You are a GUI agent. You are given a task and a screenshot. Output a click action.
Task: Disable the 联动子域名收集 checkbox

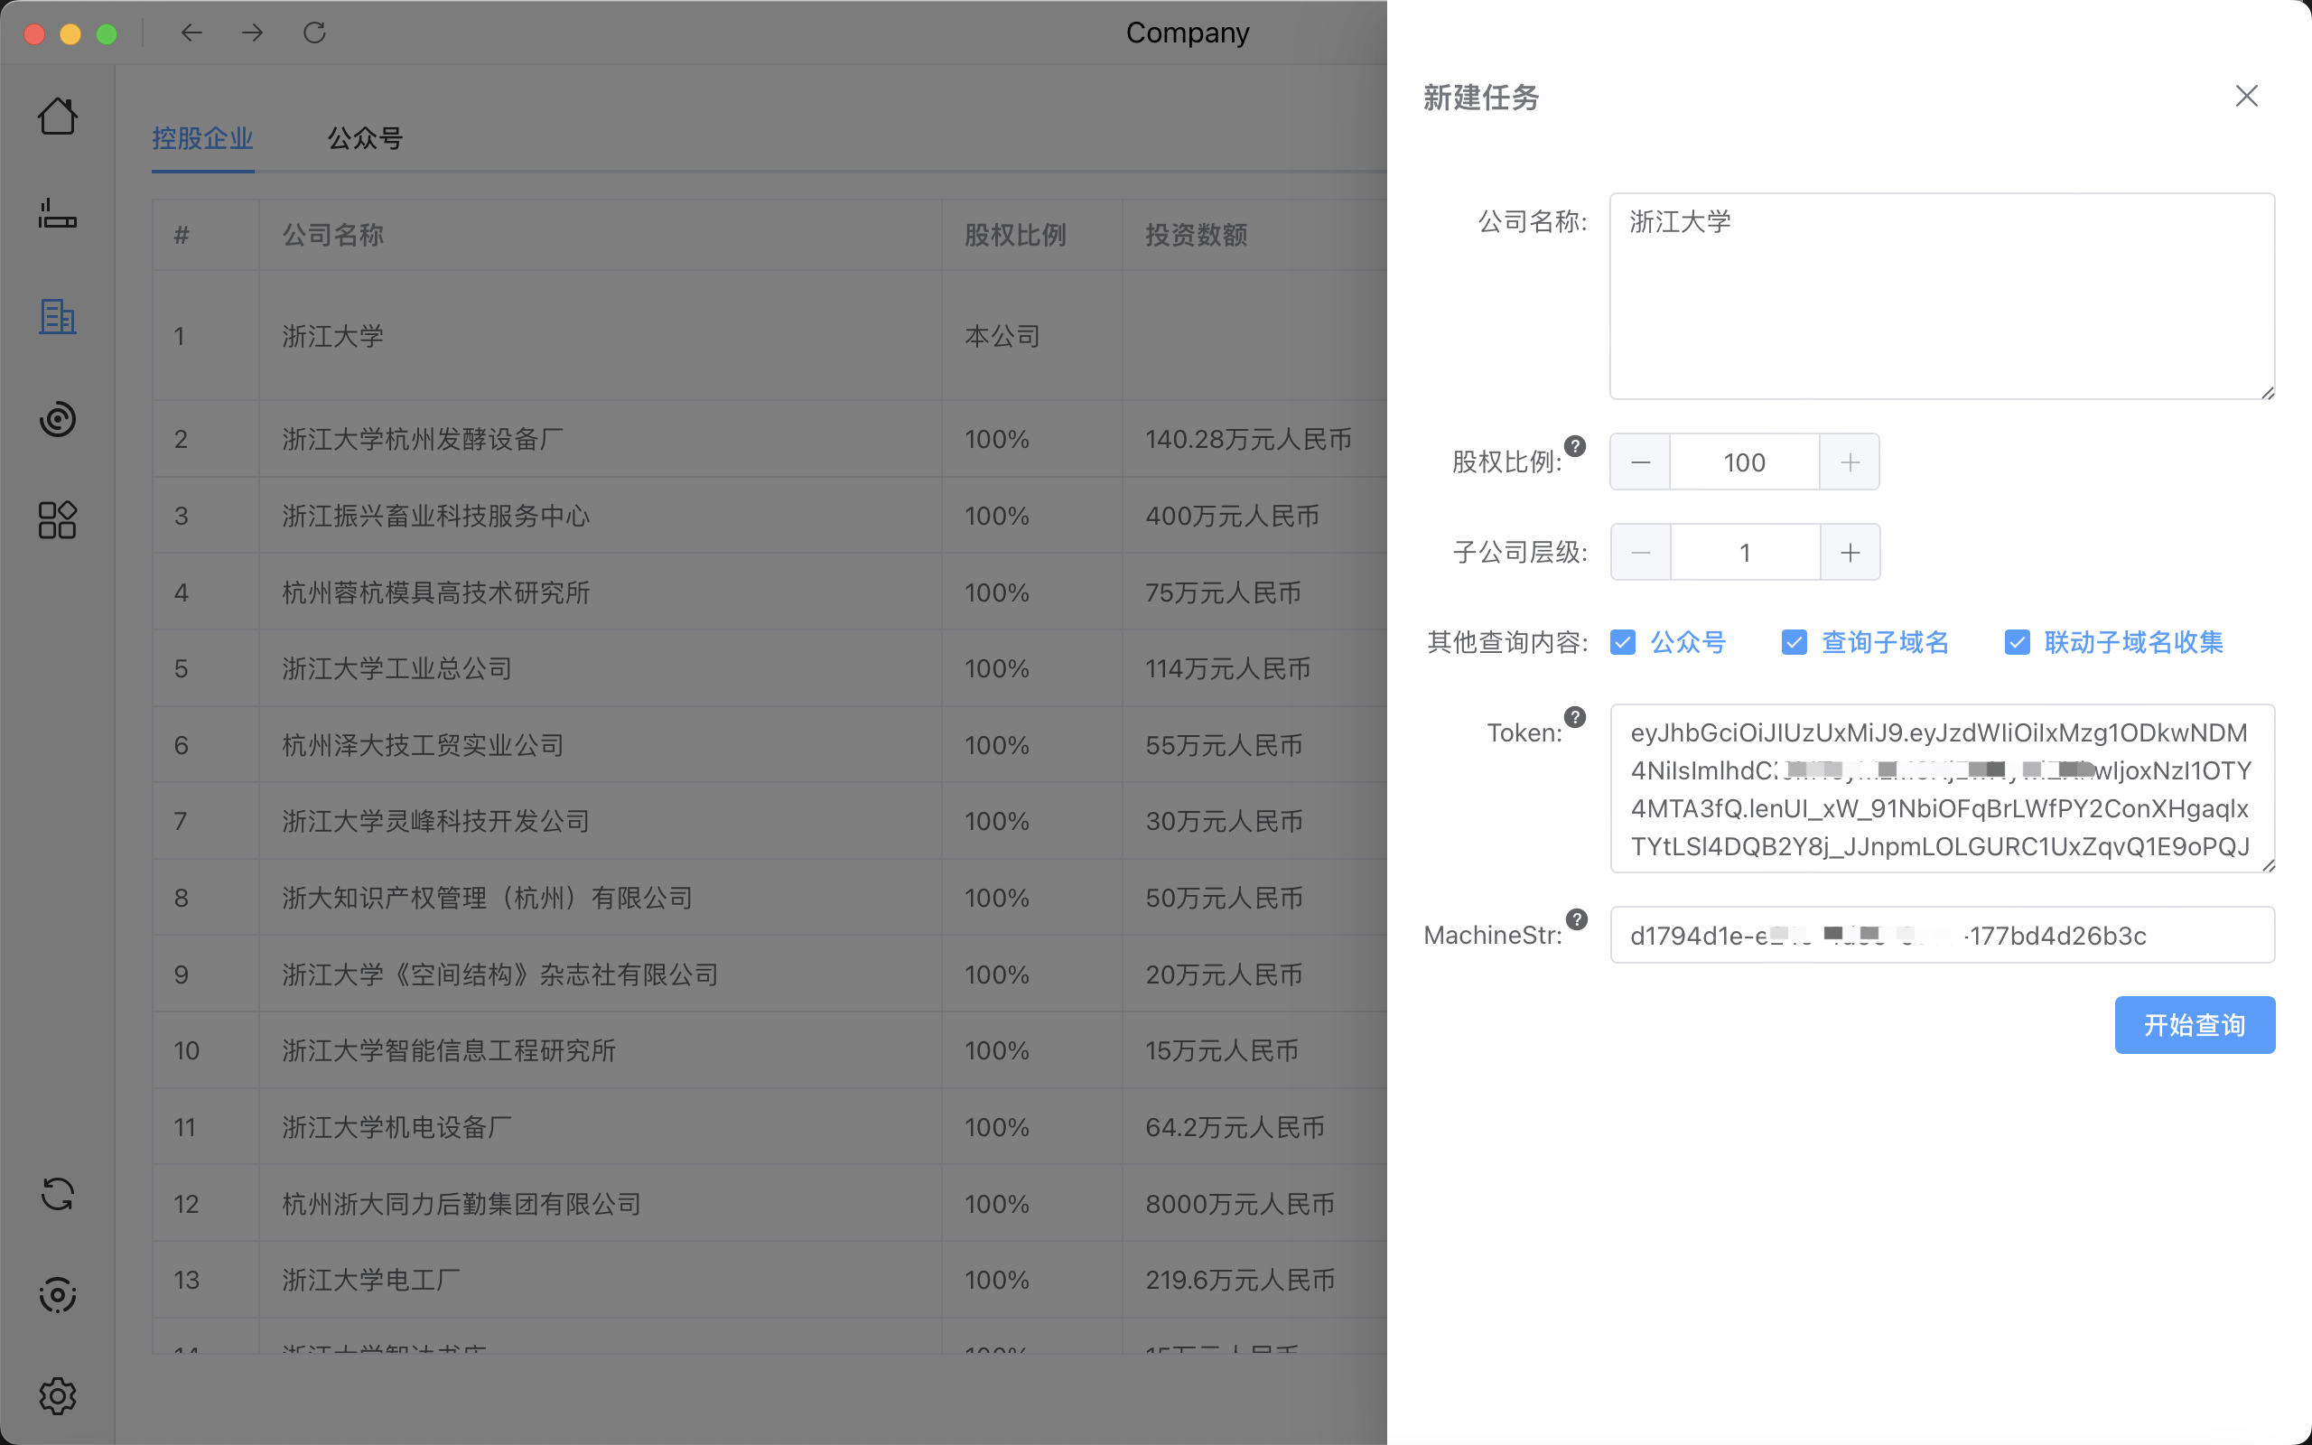pyautogui.click(x=2017, y=642)
